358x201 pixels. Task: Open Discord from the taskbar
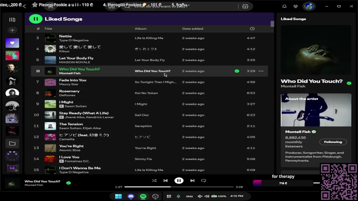click(x=131, y=196)
